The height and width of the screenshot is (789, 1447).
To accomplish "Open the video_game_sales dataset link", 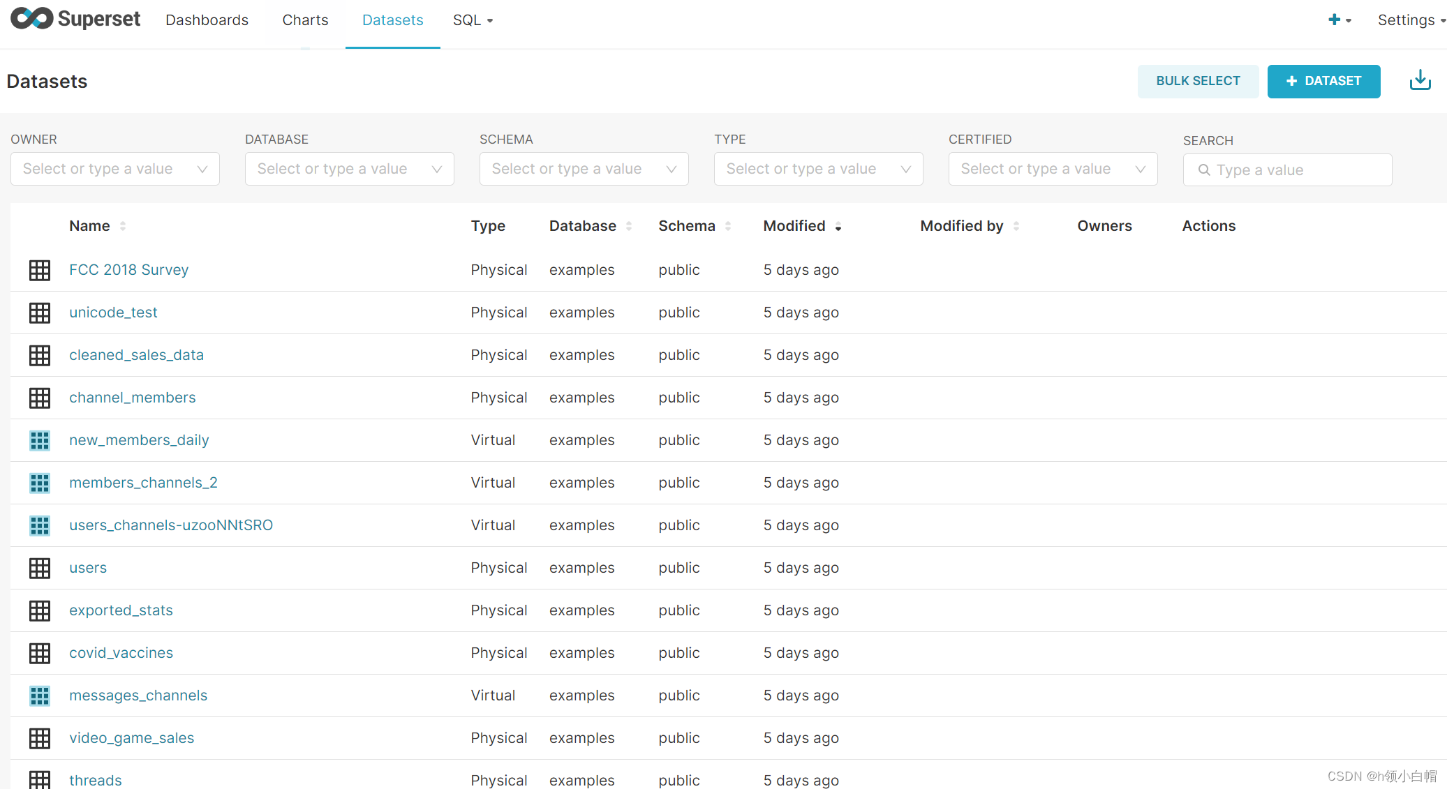I will [131, 738].
